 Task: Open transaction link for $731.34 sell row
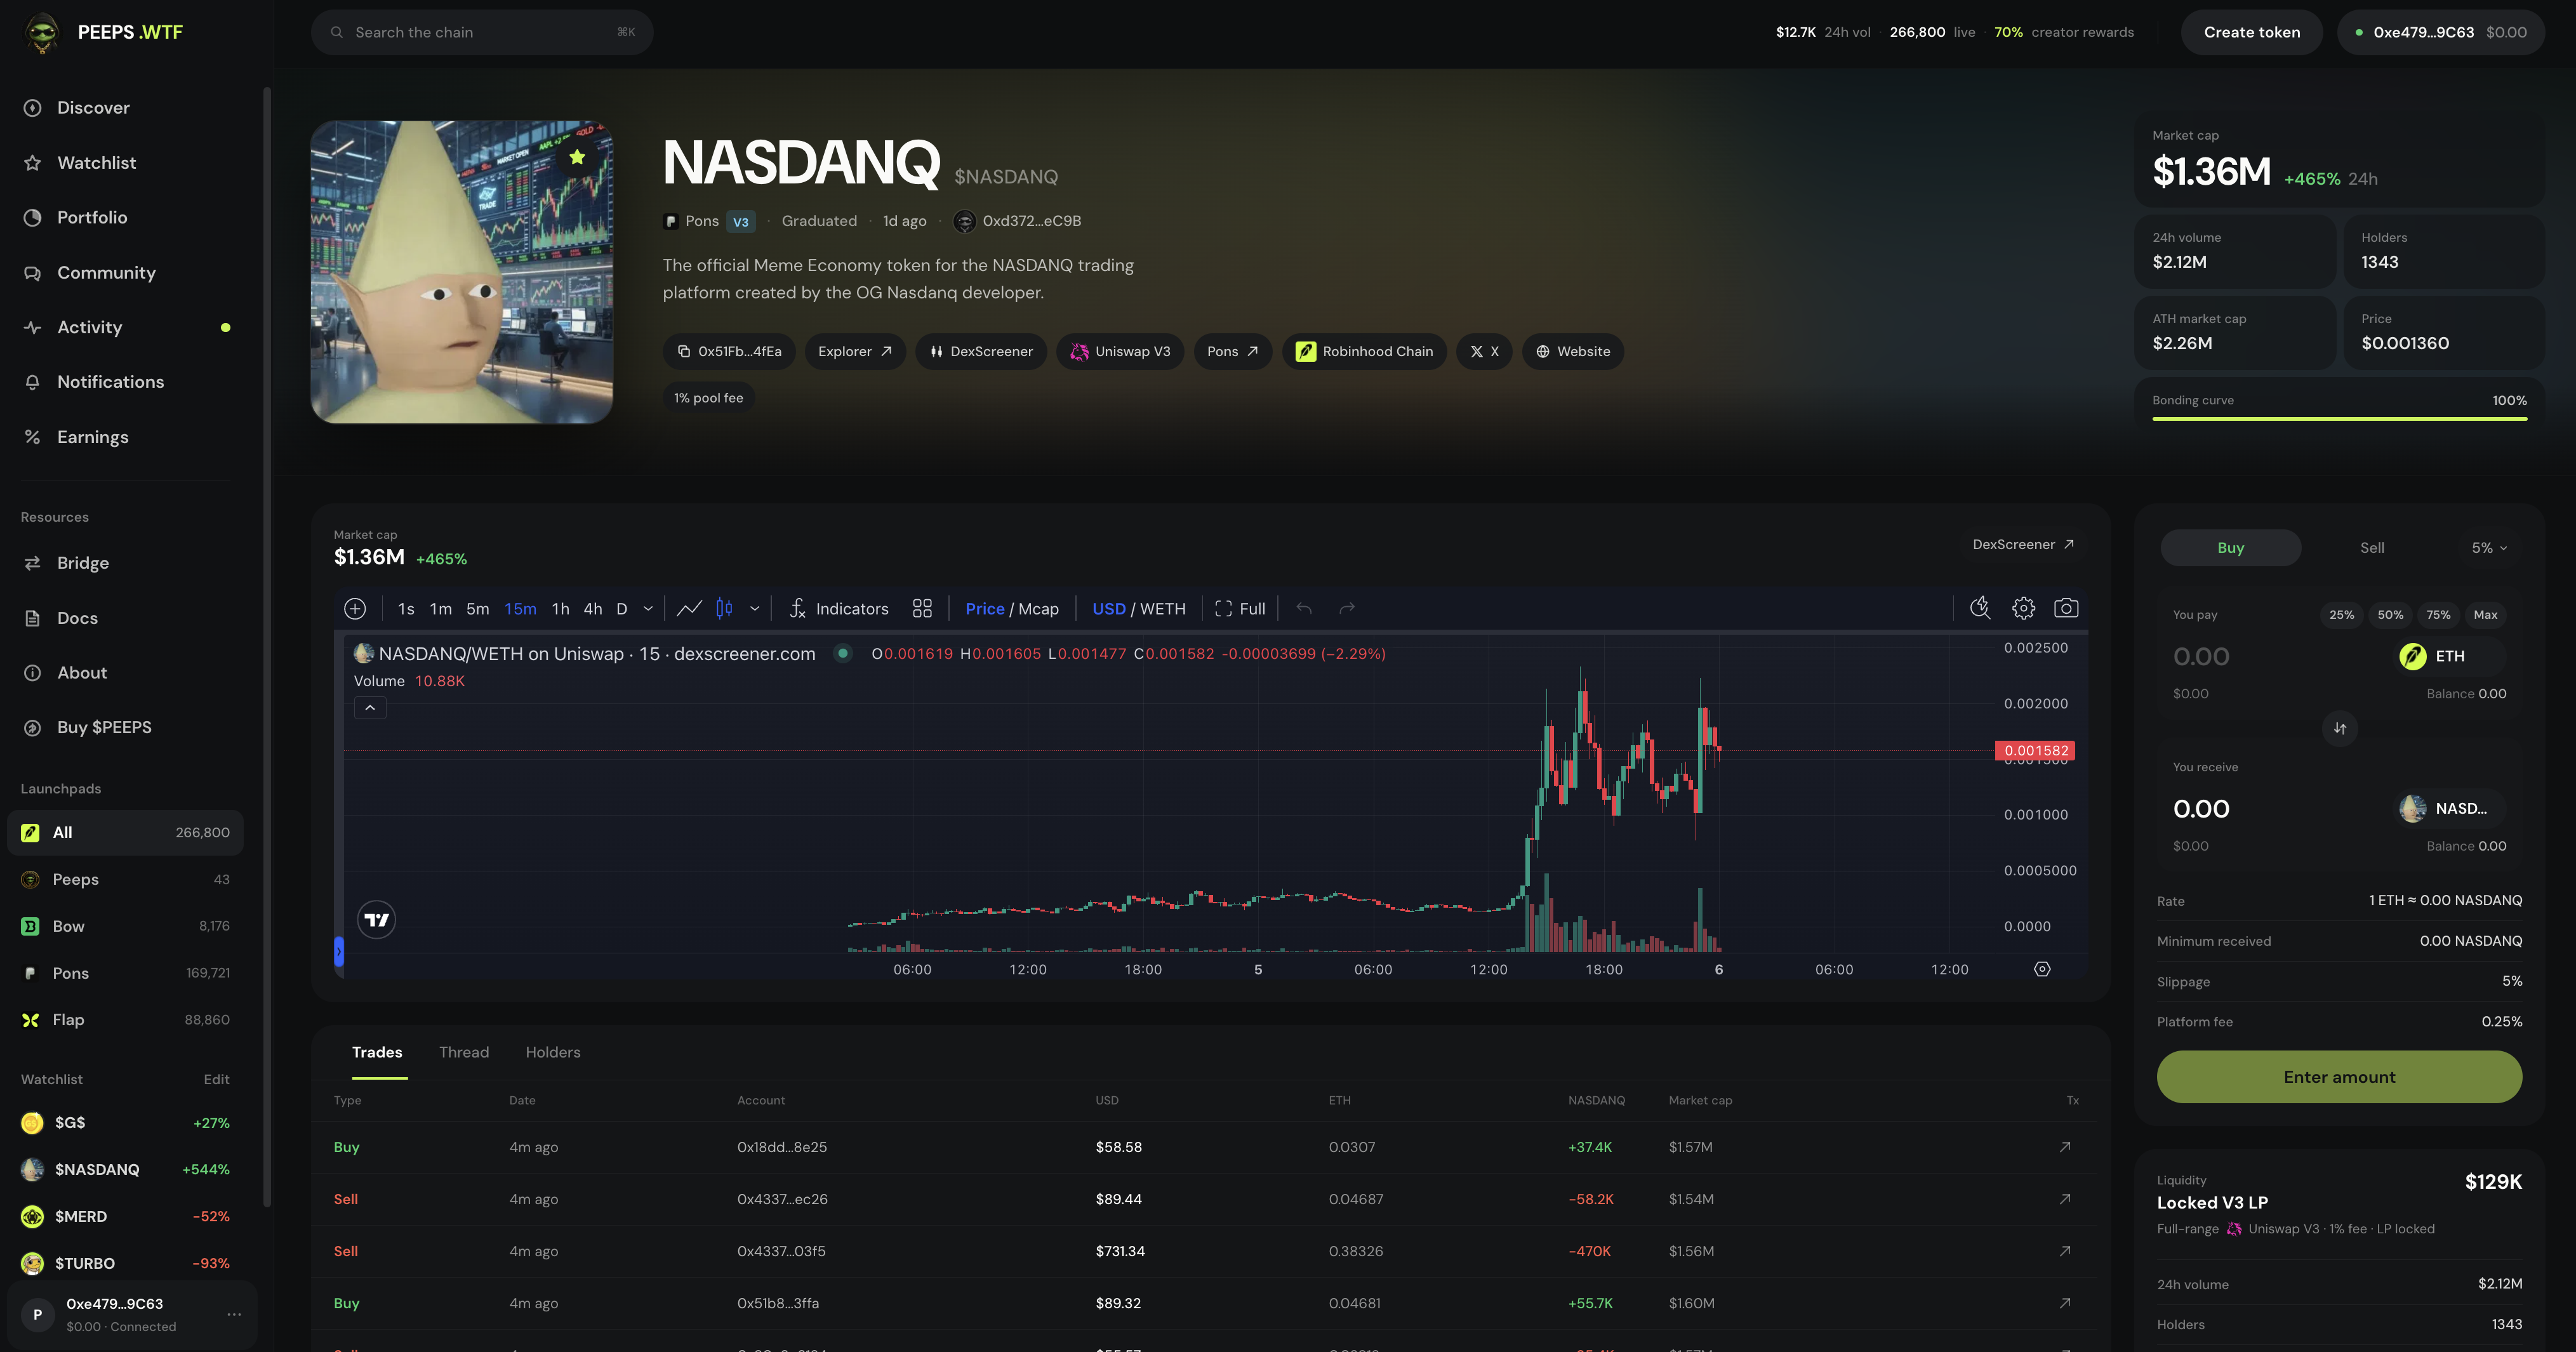[x=2065, y=1251]
